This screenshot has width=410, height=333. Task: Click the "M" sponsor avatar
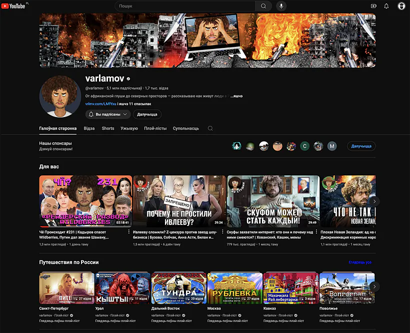(332, 146)
